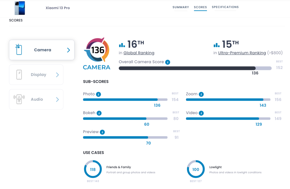Click the overall best score value 152
This screenshot has height=189, width=290.
(279, 68)
